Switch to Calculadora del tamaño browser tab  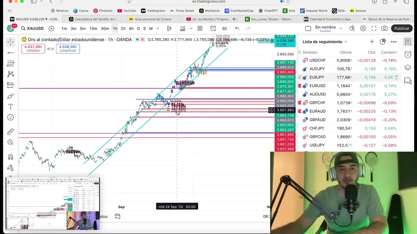pos(93,19)
